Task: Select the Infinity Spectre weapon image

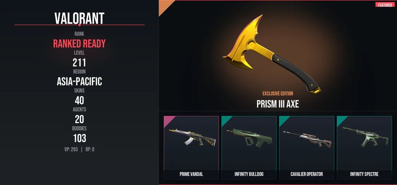Action: click(365, 137)
